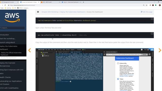Click the Edit this page link
The width and height of the screenshot is (162, 91).
tap(147, 12)
